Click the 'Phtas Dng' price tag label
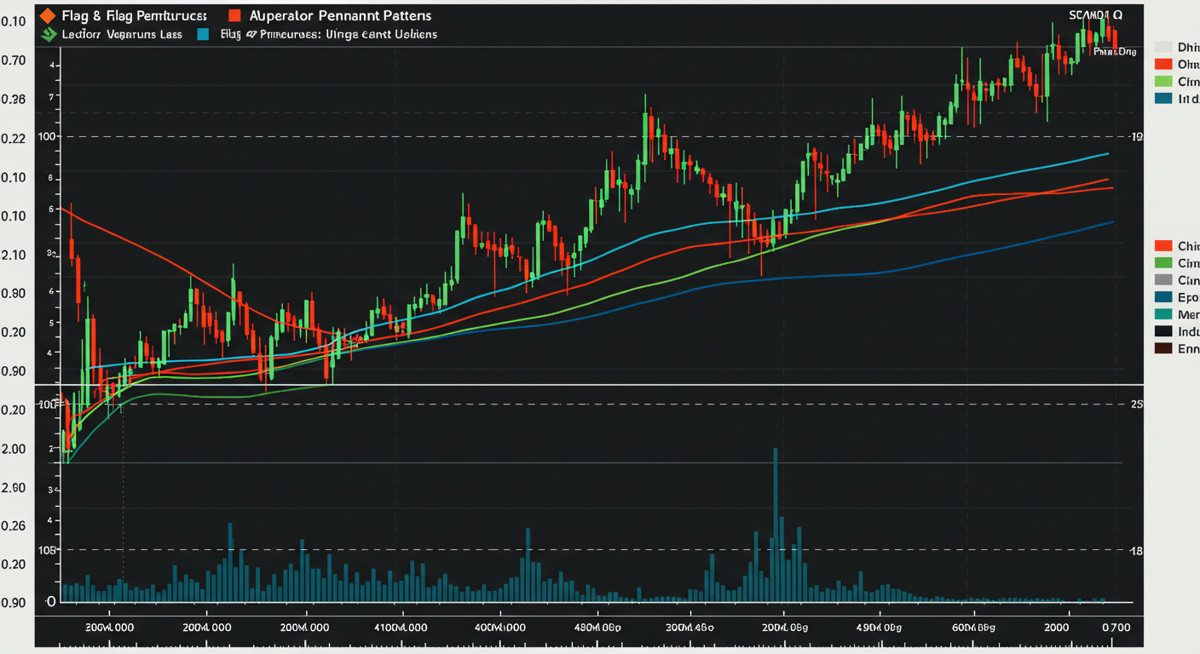 (x=1115, y=52)
